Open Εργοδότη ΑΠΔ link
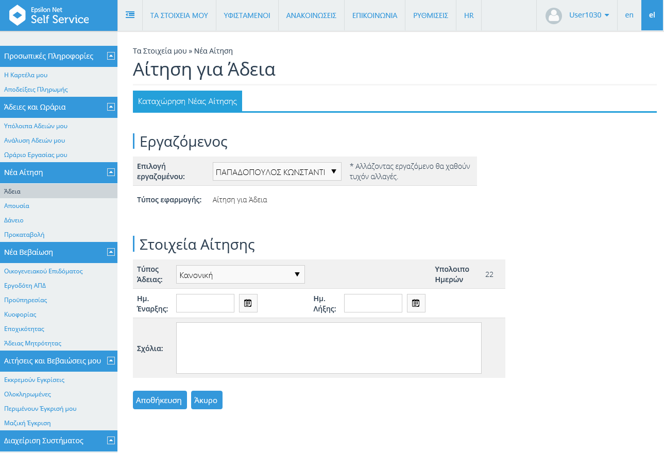664x453 pixels. pos(25,286)
